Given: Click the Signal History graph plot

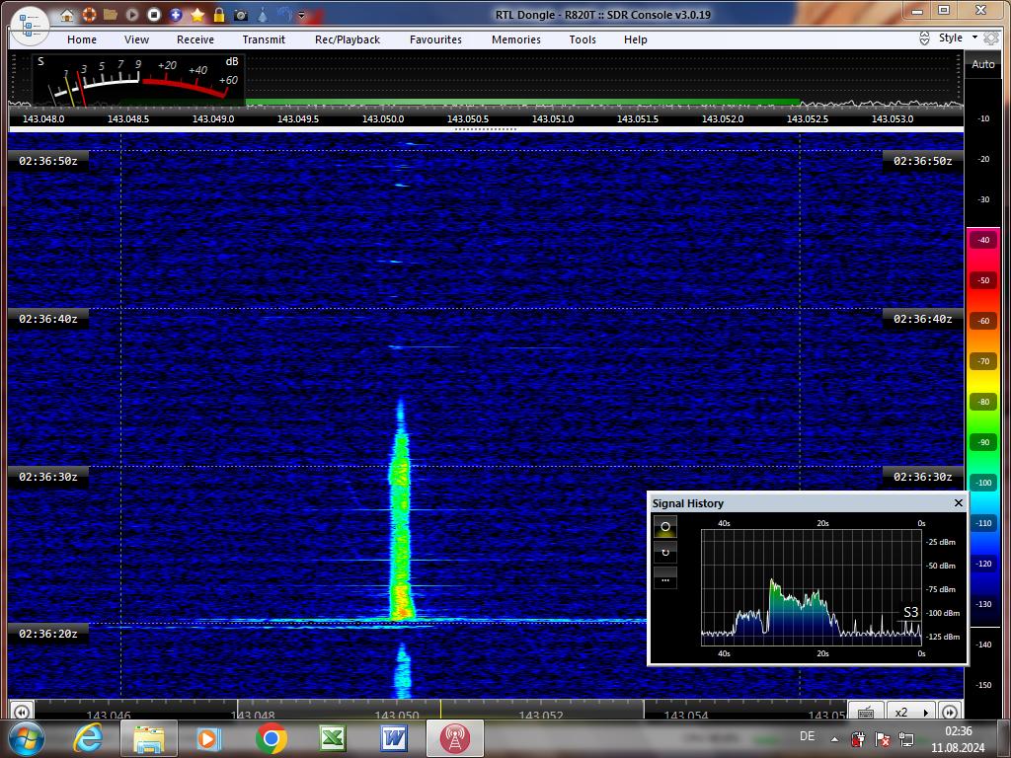Looking at the screenshot, I should 812,587.
